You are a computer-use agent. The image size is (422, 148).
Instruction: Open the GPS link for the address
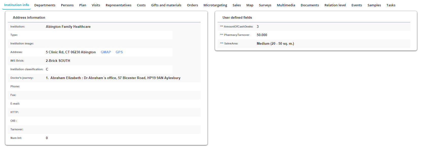[x=119, y=52]
